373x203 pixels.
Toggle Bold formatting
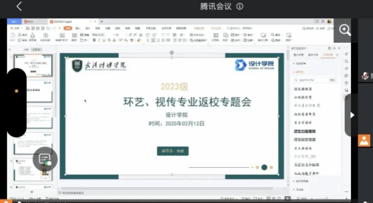[x=94, y=40]
